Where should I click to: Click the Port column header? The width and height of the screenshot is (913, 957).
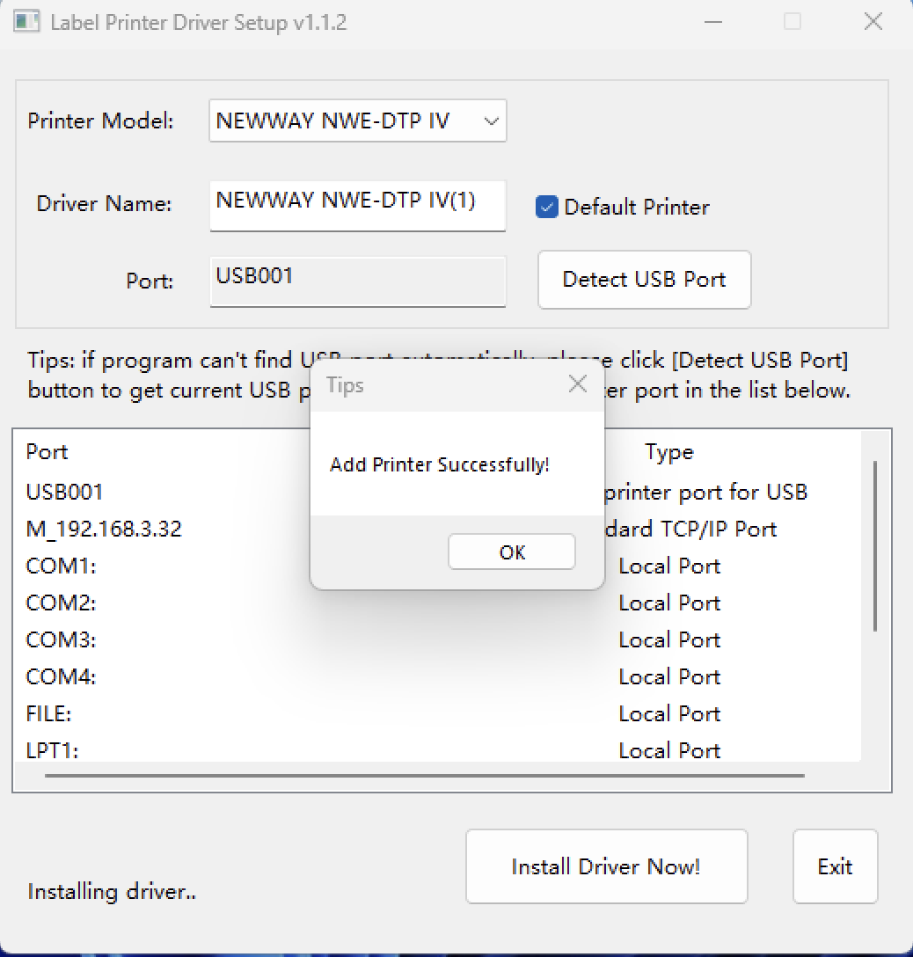click(x=47, y=451)
